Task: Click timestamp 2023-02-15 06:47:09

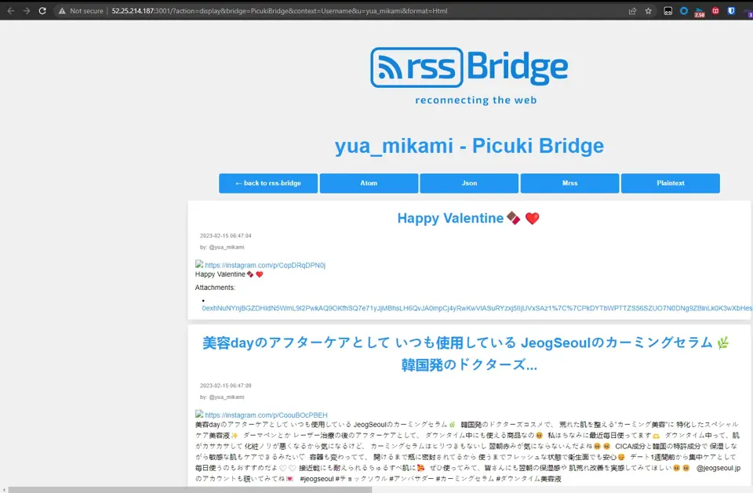Action: coord(226,386)
